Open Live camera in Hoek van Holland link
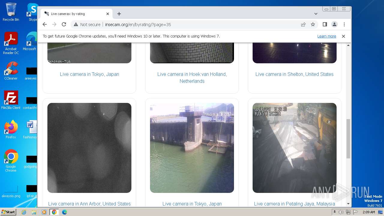 pyautogui.click(x=192, y=78)
